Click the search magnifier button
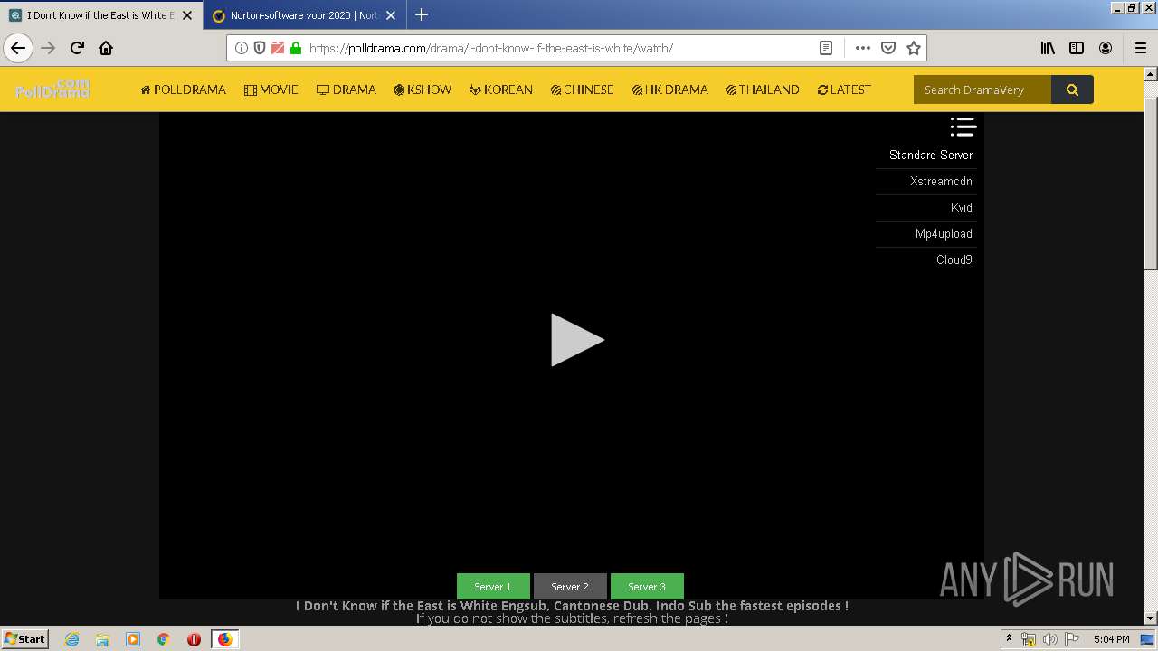This screenshot has height=651, width=1158. point(1072,90)
